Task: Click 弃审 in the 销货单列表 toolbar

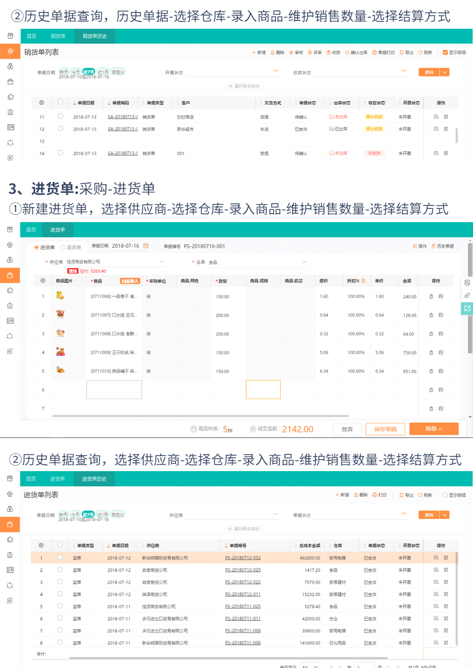Action: click(315, 53)
